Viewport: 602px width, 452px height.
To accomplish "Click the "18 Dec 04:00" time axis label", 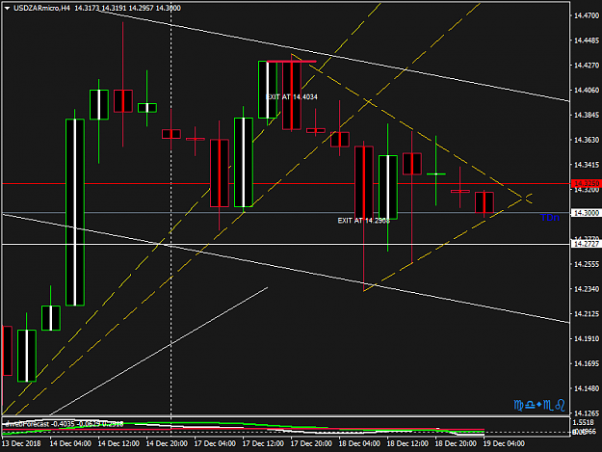I will 359,443.
